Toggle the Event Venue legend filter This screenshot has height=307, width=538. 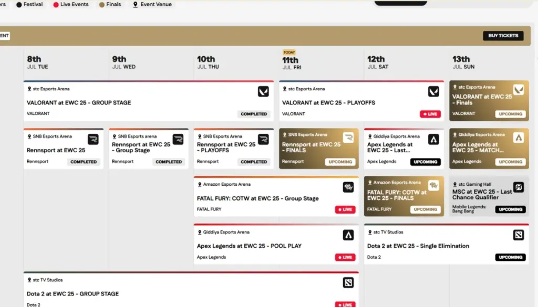pos(152,4)
